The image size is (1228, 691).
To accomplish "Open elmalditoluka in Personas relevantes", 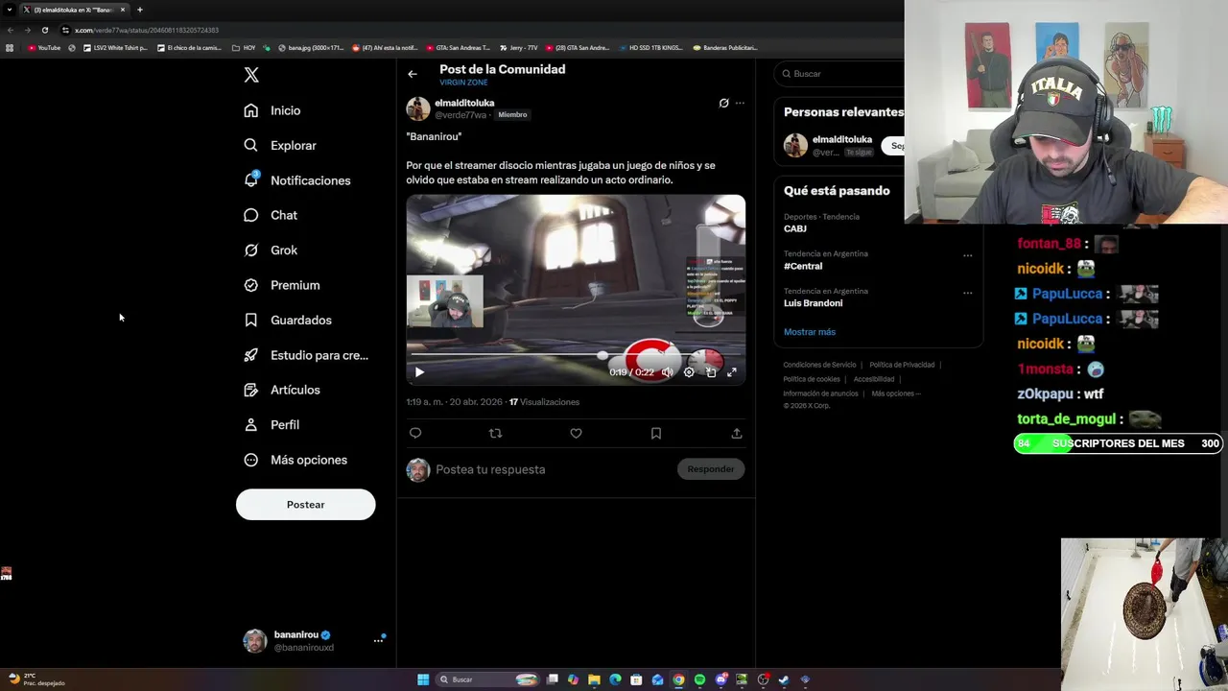I will click(x=842, y=139).
